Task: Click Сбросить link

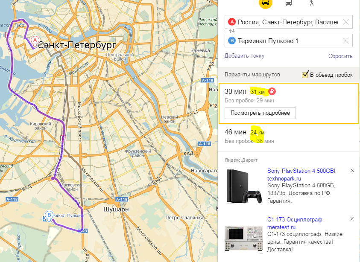Action: (x=340, y=56)
